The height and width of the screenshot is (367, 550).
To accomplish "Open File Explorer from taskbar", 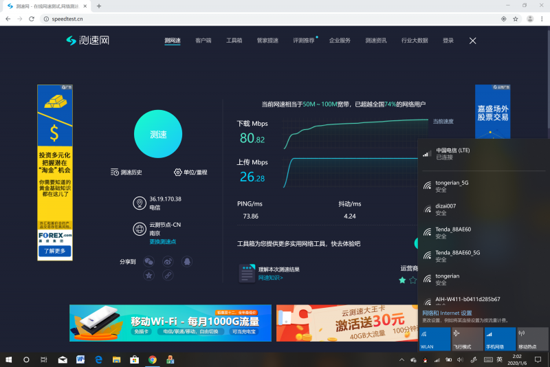I will coord(116,359).
